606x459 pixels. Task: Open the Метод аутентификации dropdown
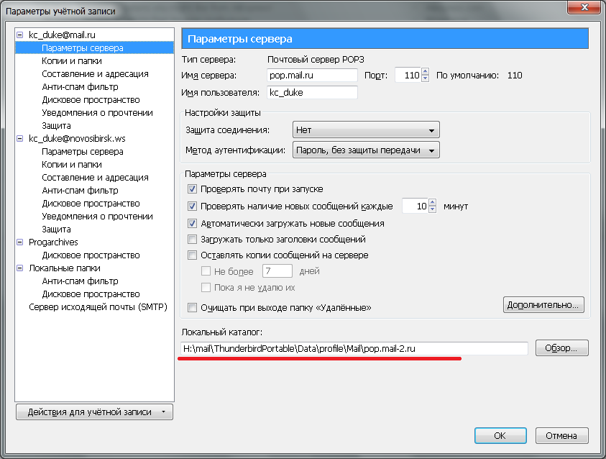(x=366, y=150)
